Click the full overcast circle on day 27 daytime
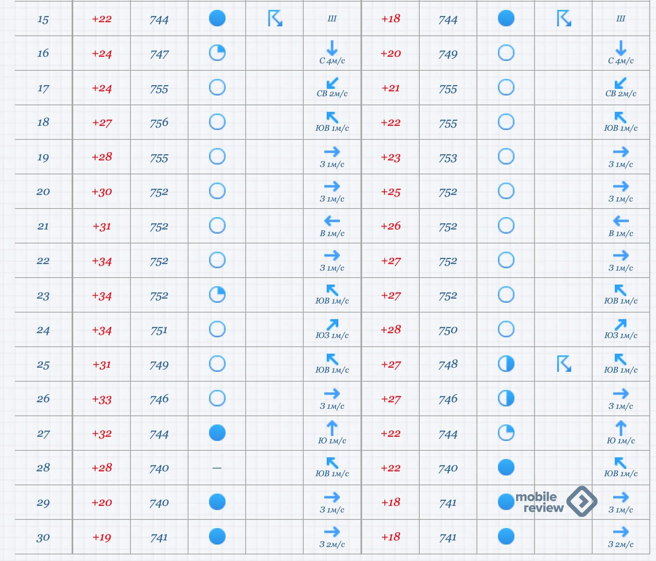The height and width of the screenshot is (561, 656). (217, 433)
